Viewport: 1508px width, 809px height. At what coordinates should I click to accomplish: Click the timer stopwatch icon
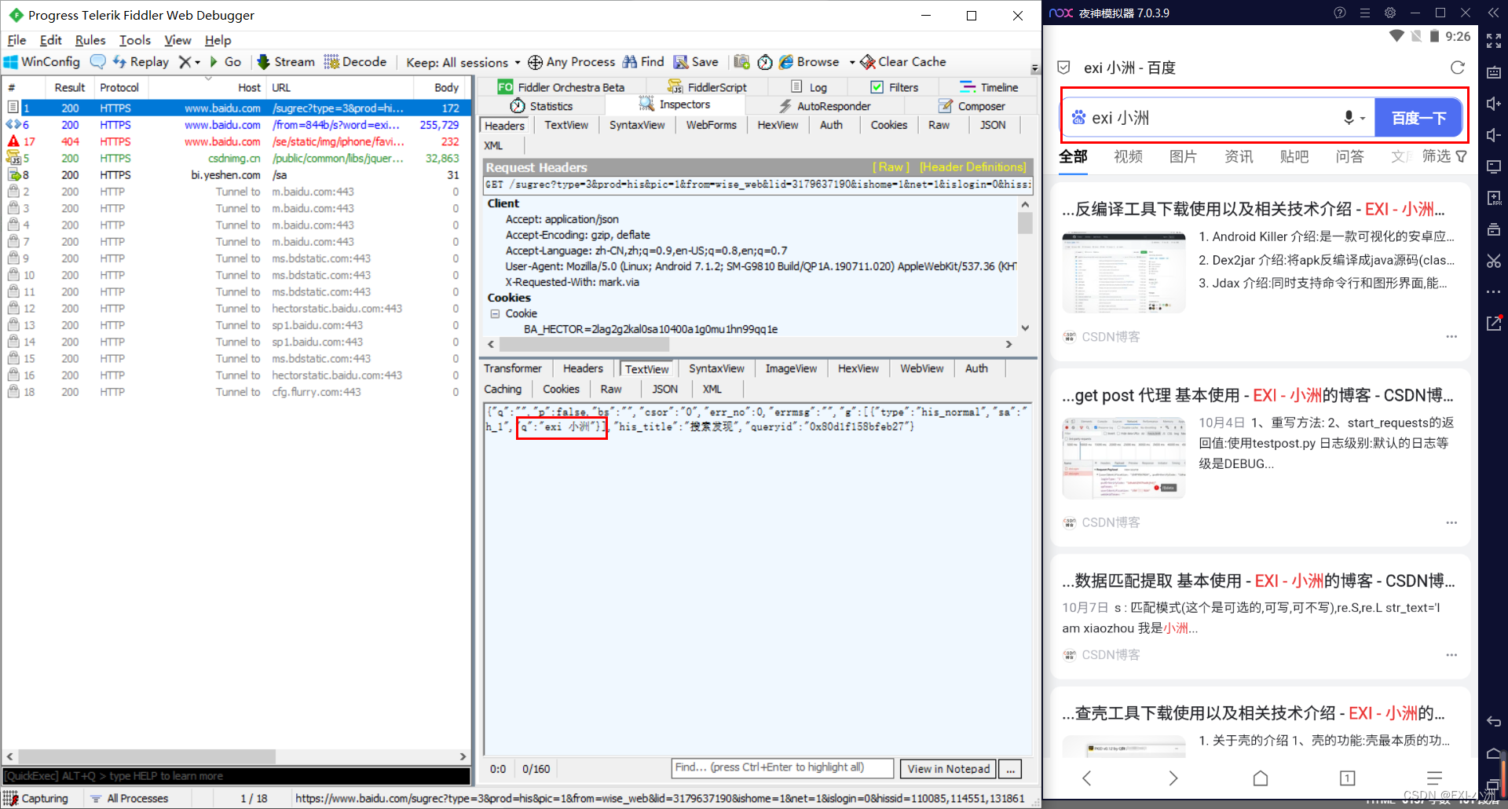click(x=765, y=62)
